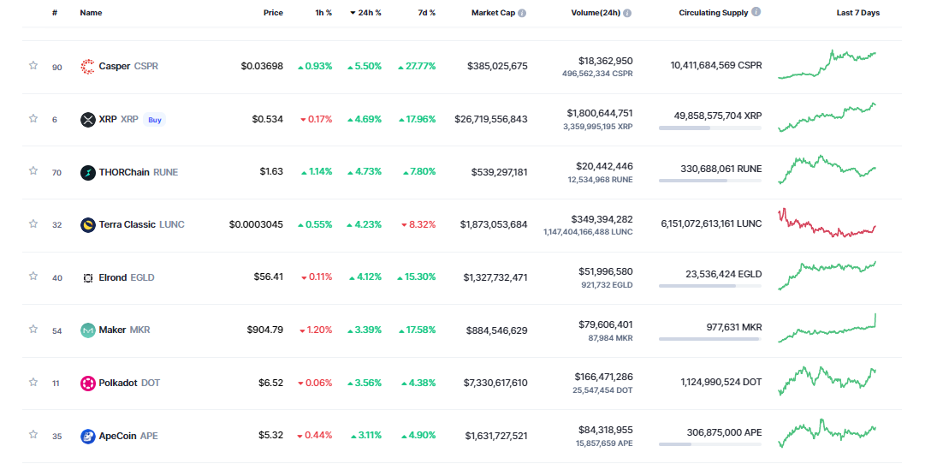Screen dimensions: 931x464
Task: Toggle watchlist star for Elrond
Action: click(x=33, y=277)
